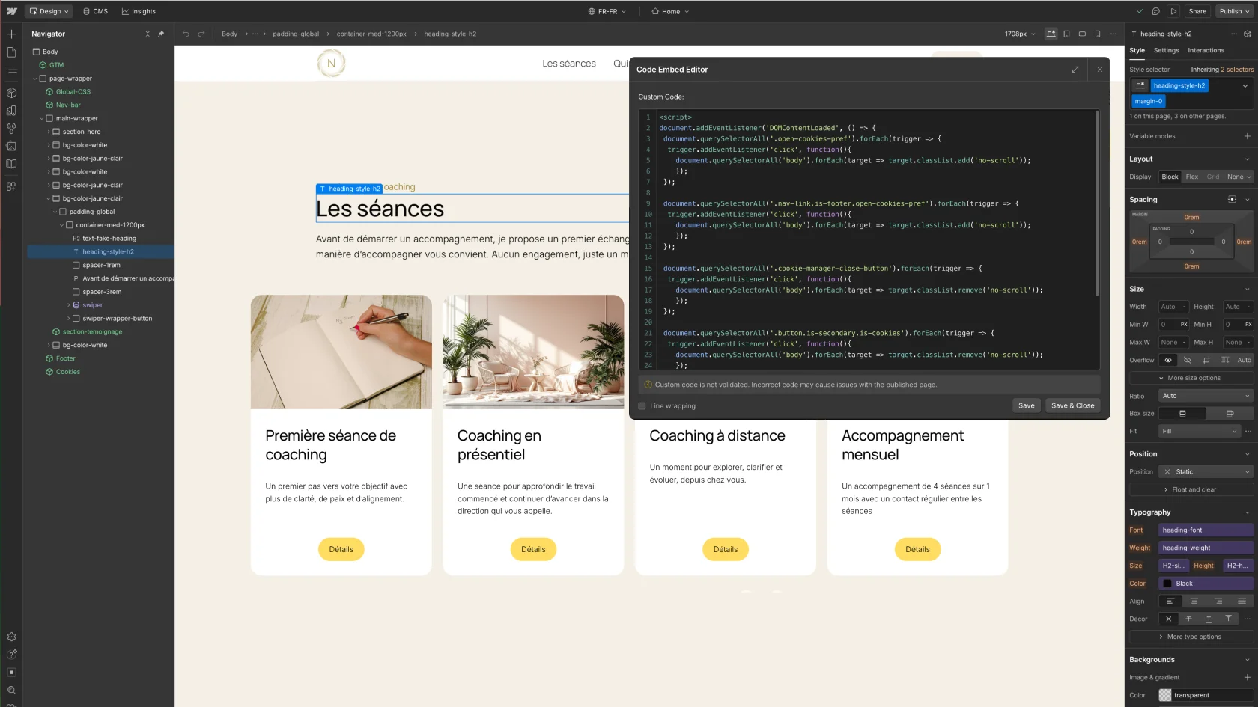Screen dimensions: 1258x707
Task: Collapse the swiper item in Navigator
Action: click(x=69, y=305)
